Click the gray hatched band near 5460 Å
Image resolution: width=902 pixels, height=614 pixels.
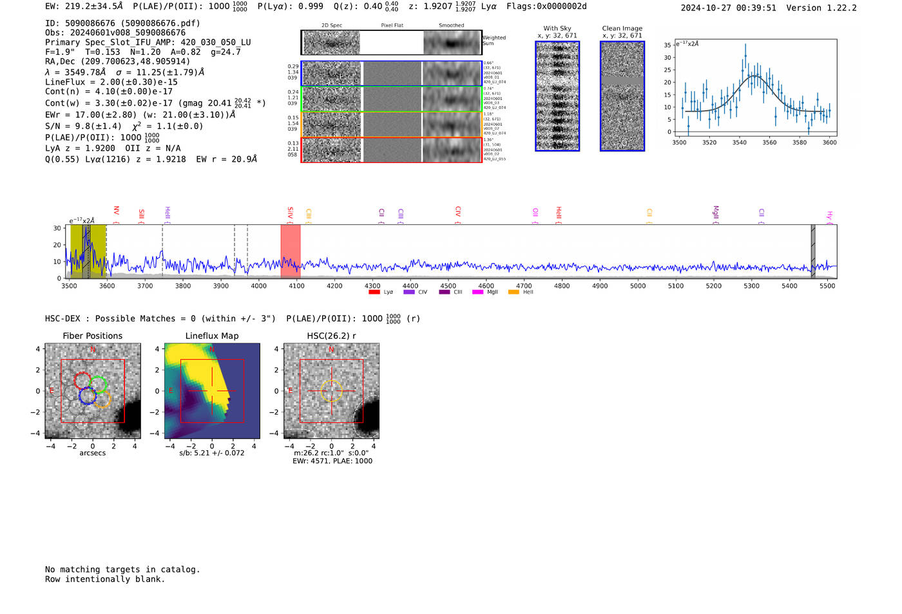[813, 251]
